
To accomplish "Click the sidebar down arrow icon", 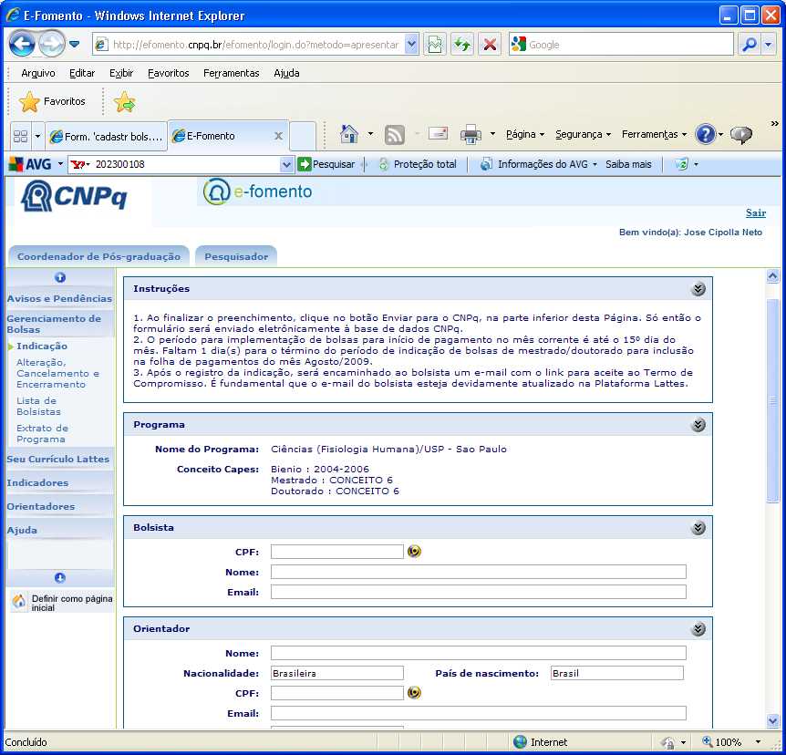I will (59, 577).
